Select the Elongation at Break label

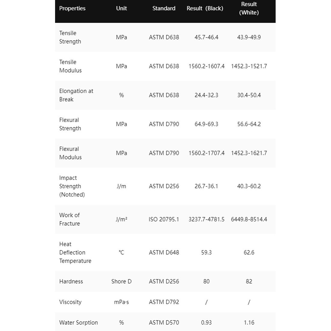[76, 95]
